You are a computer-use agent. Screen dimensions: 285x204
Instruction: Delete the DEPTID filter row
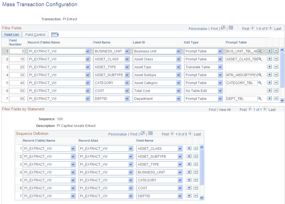click(x=276, y=98)
